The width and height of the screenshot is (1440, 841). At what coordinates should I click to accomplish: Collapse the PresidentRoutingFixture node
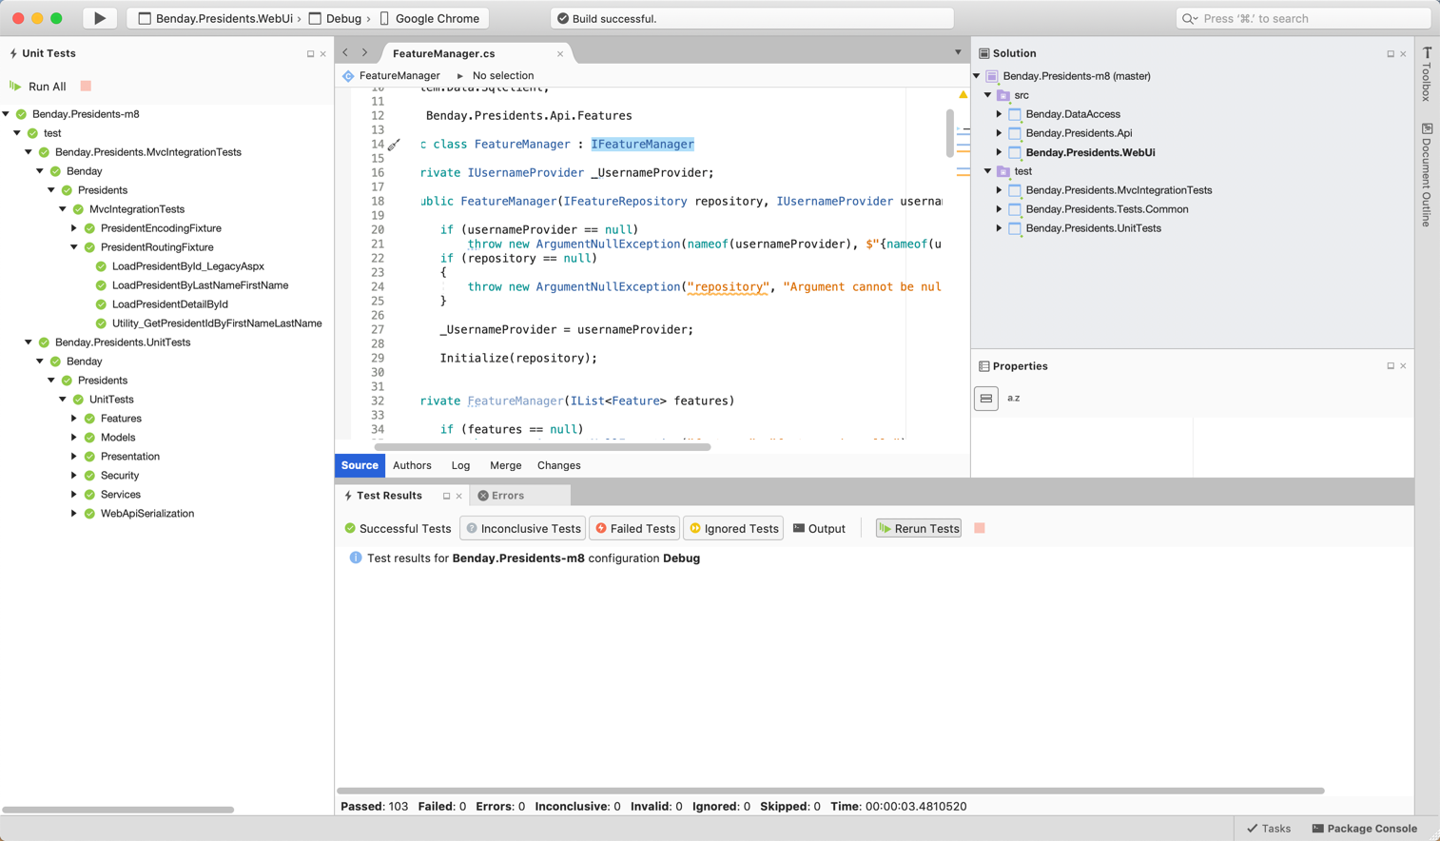(74, 247)
